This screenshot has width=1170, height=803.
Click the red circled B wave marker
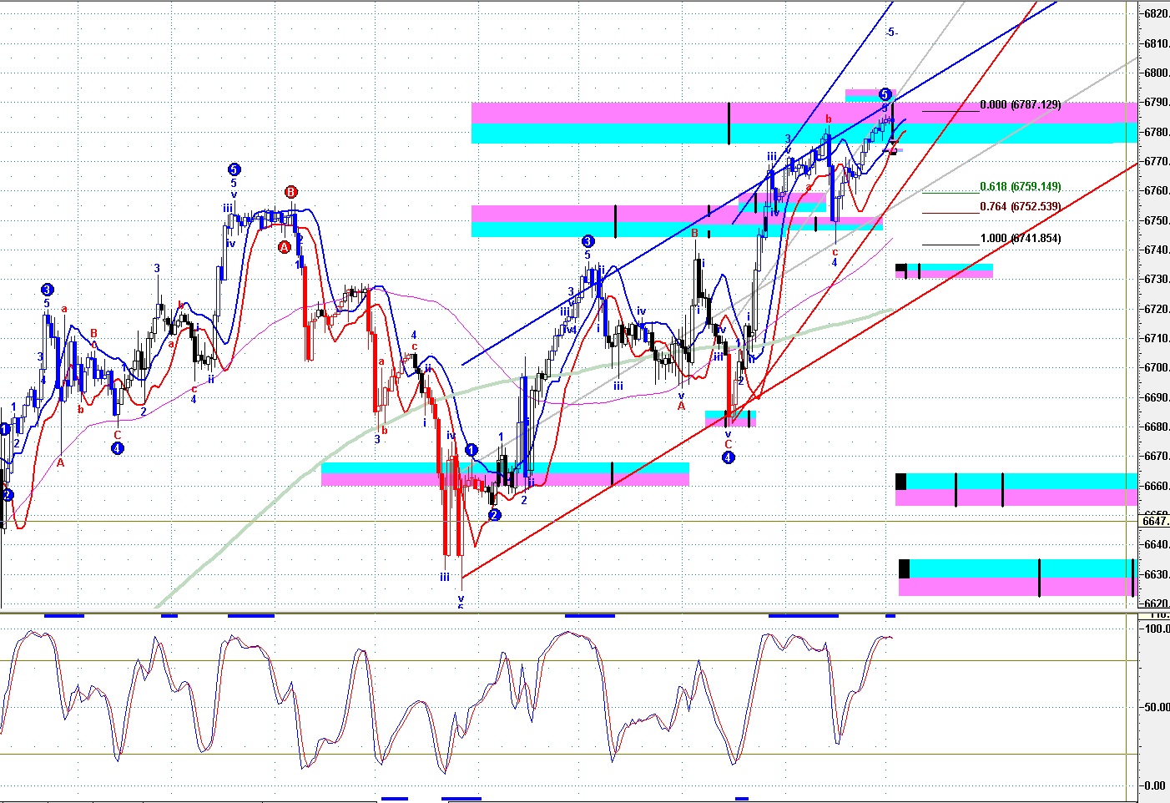tap(290, 192)
